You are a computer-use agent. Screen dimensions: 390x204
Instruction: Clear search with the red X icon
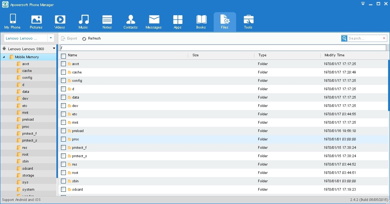click(384, 38)
